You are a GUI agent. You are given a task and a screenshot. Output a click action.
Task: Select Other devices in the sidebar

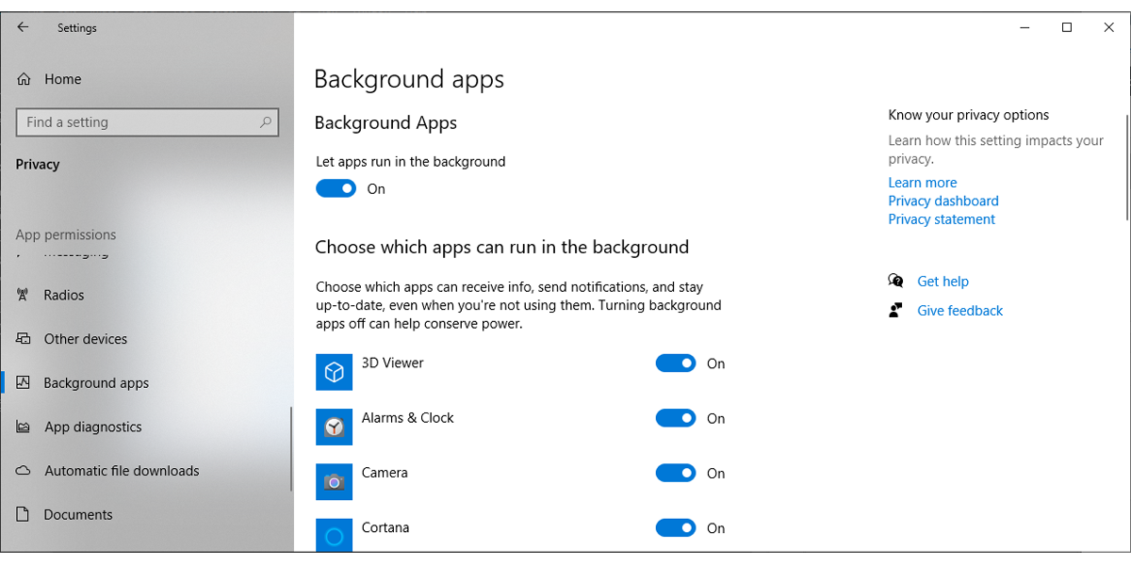[85, 339]
